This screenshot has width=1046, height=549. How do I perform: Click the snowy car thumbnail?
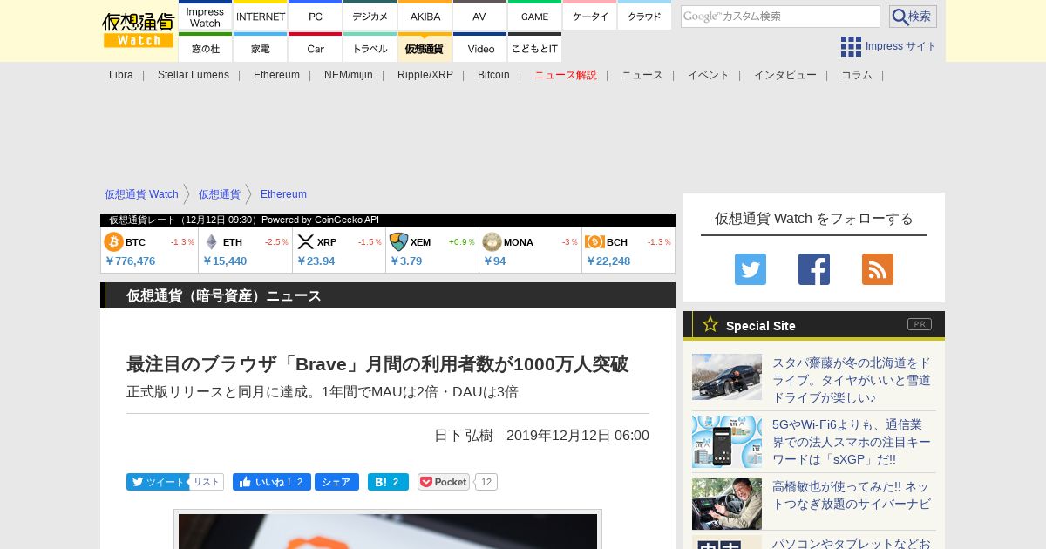point(727,376)
